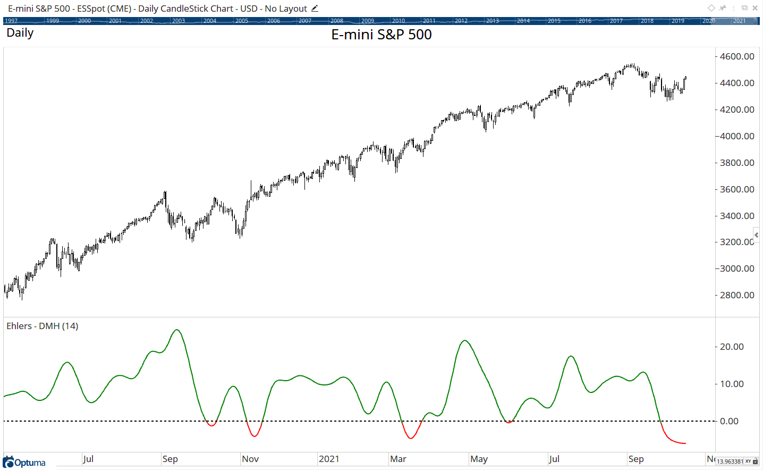
Task: Click the pencil edit icon beside the chart title
Action: [315, 9]
